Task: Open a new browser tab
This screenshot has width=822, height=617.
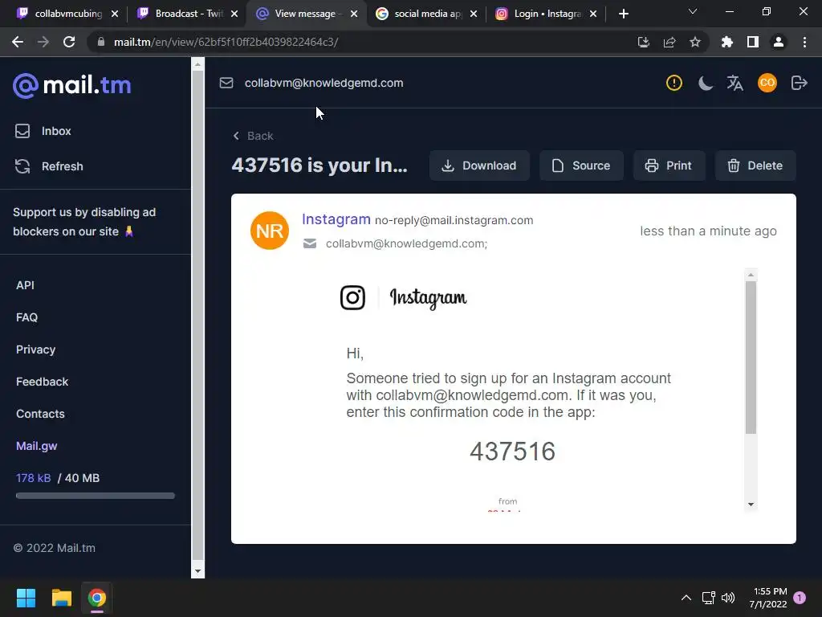Action: click(x=623, y=14)
